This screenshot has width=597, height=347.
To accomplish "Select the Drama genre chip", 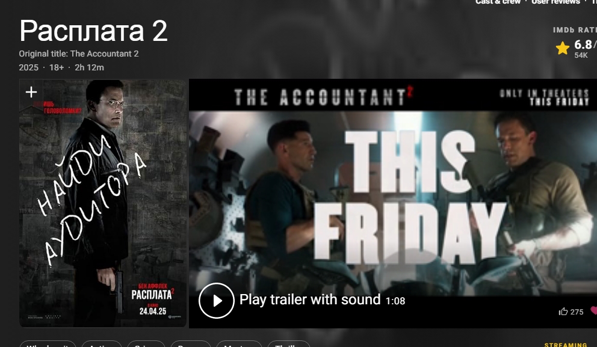I will 191,345.
